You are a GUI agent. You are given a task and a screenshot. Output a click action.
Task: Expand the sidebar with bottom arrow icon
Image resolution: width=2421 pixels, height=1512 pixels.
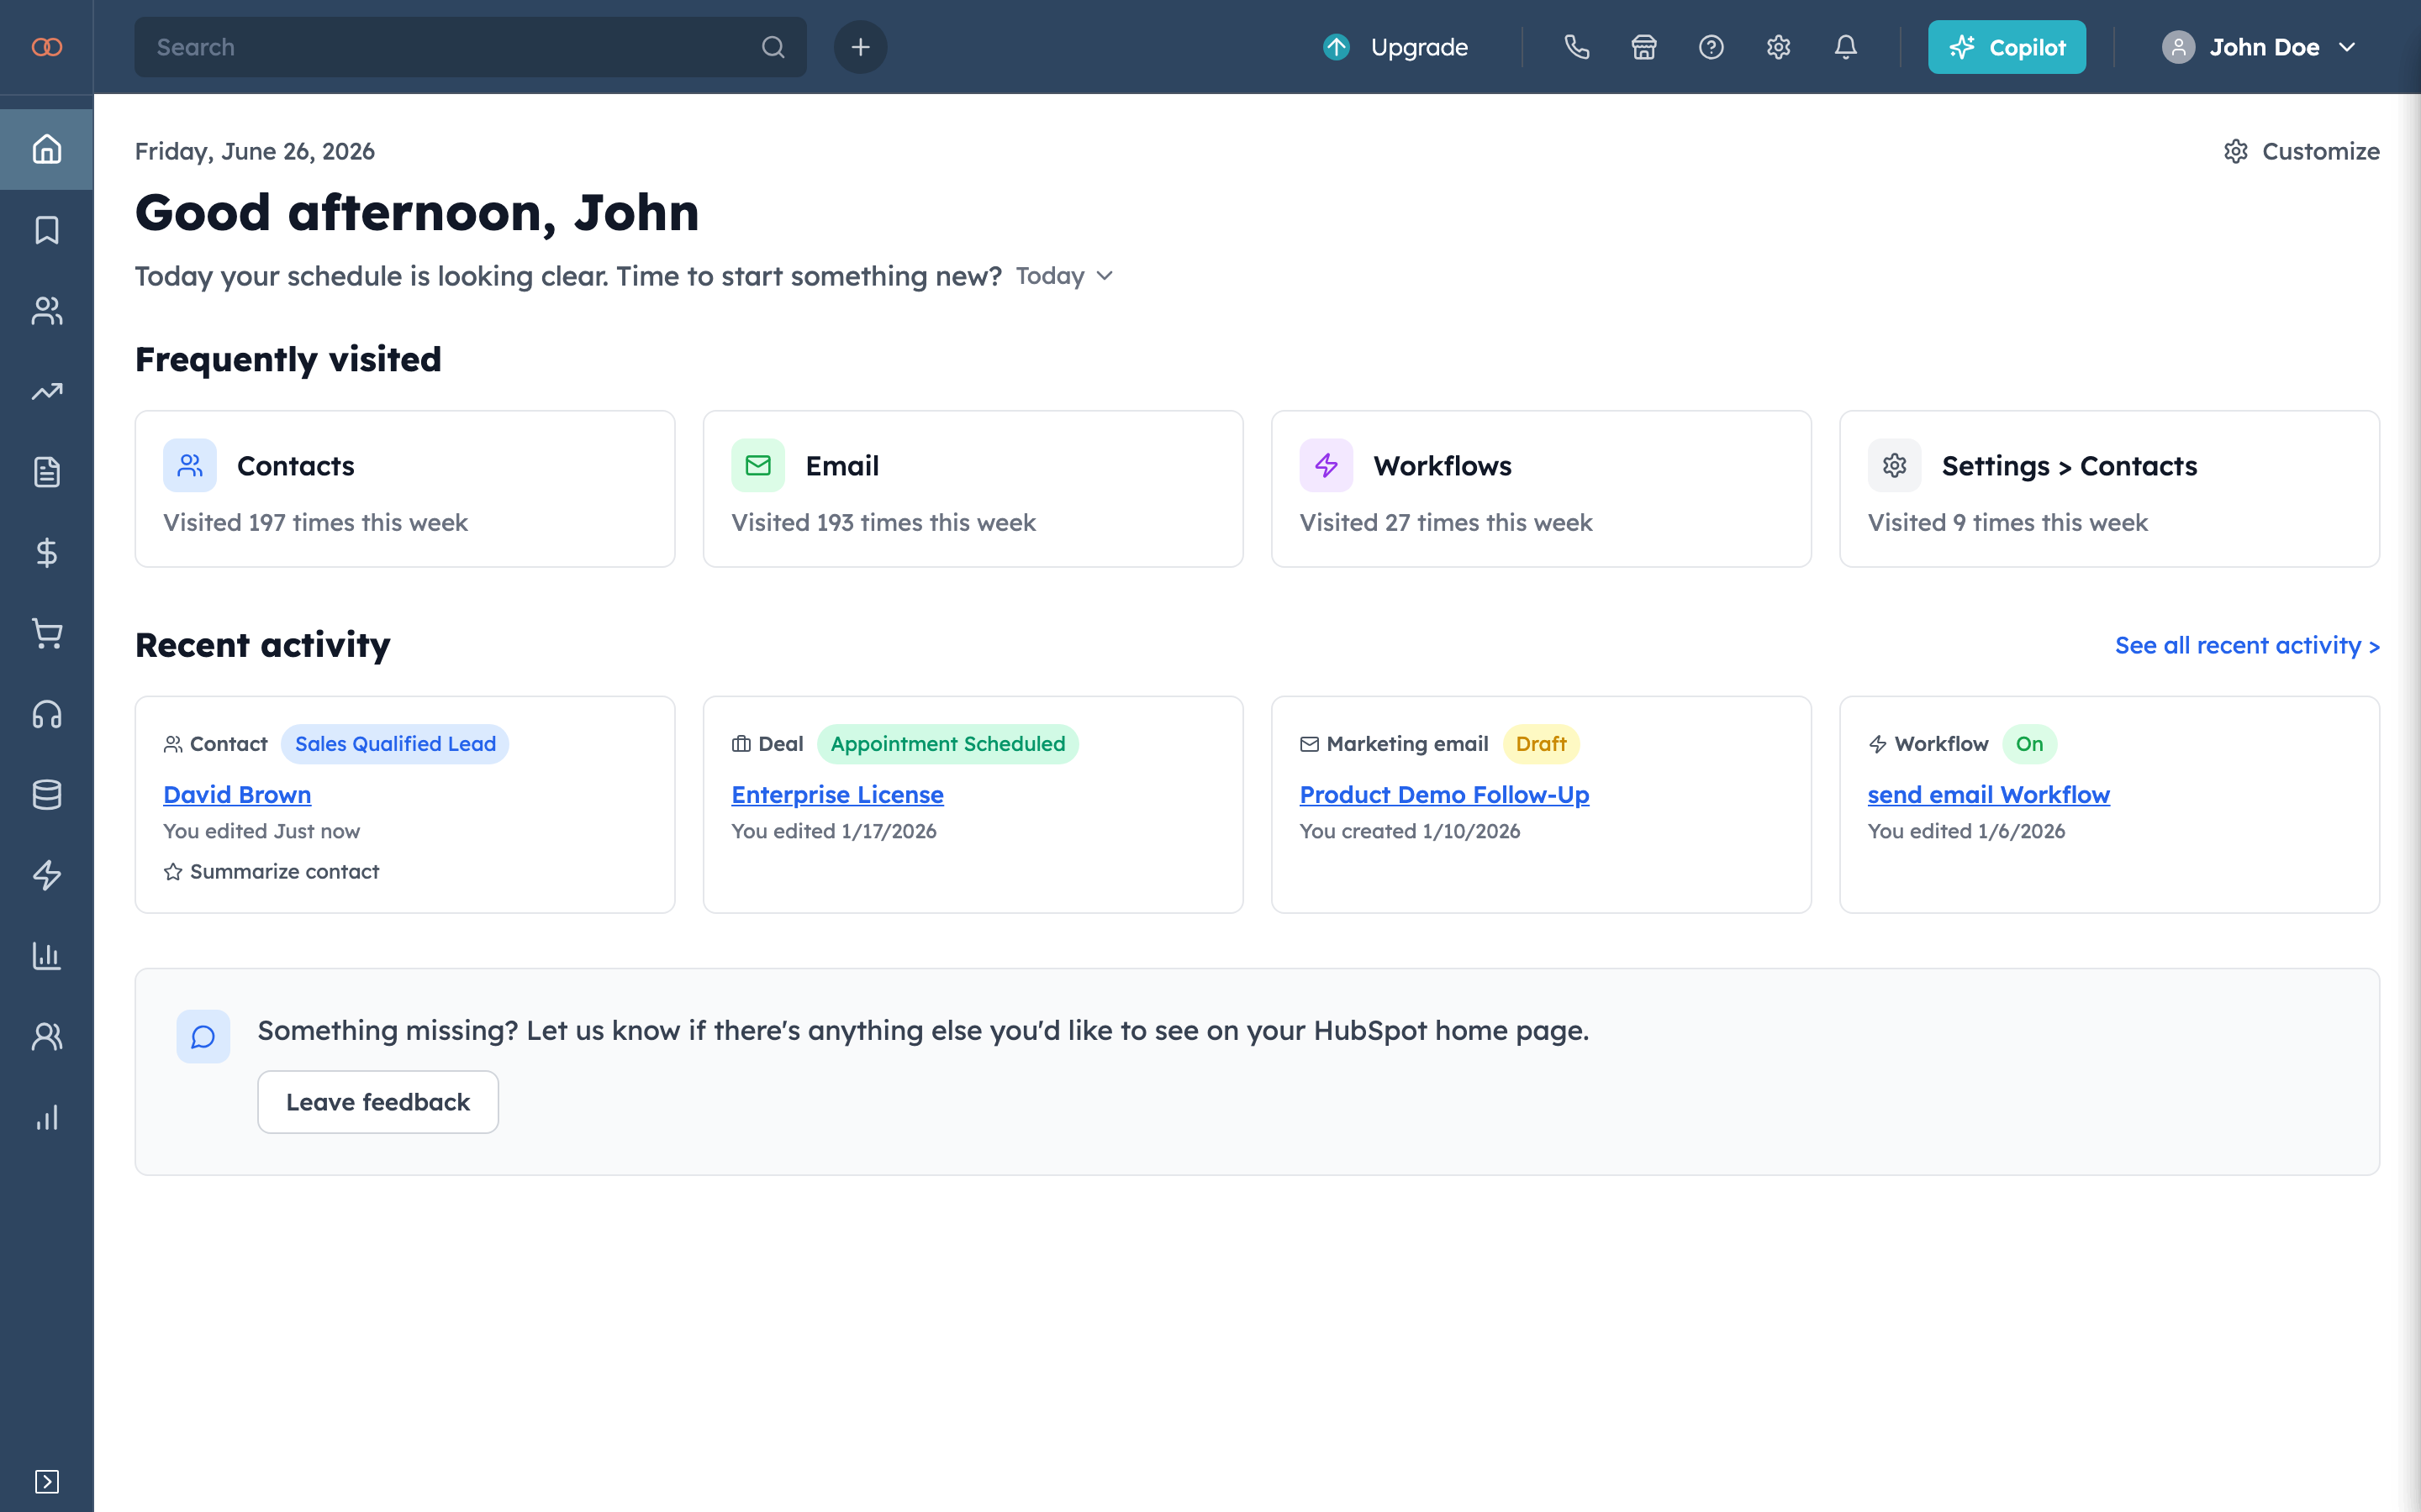pos(47,1481)
